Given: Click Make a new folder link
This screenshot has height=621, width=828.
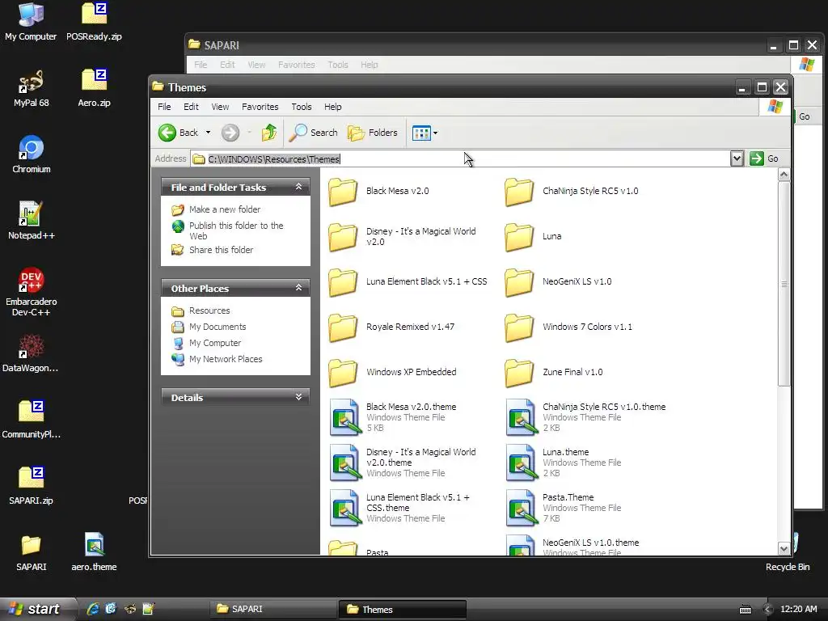Looking at the screenshot, I should click(x=225, y=209).
